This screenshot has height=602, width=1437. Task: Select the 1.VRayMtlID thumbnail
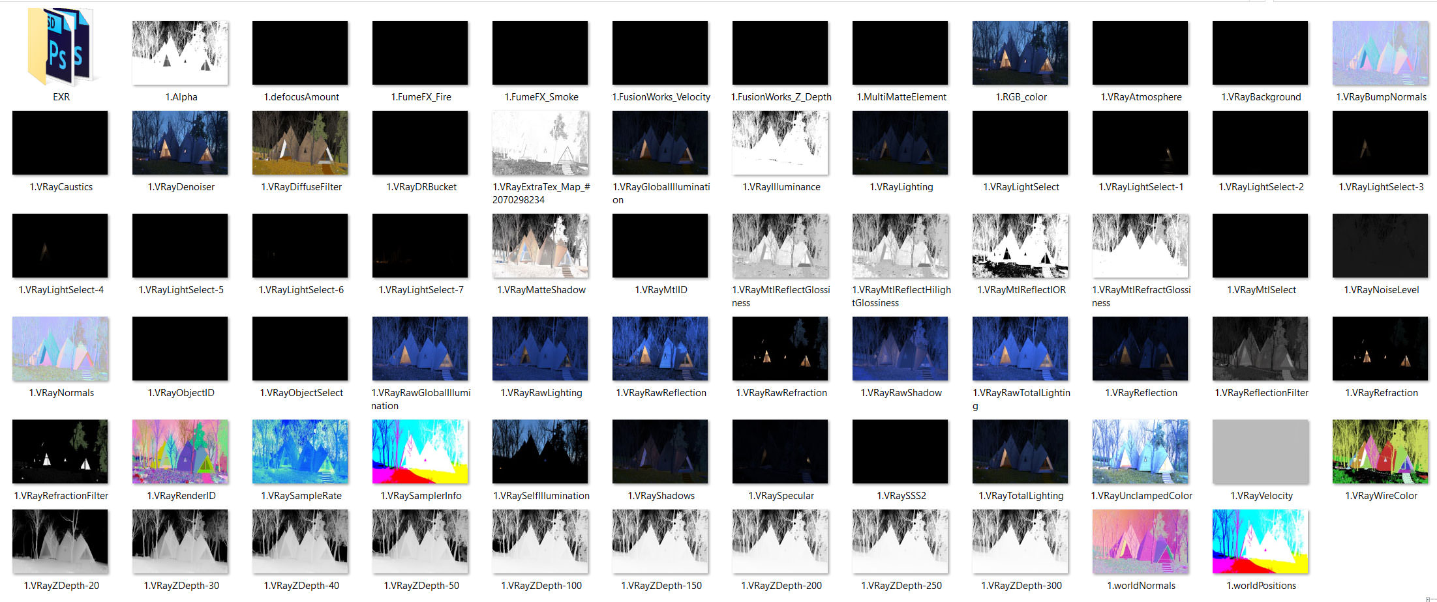click(660, 246)
